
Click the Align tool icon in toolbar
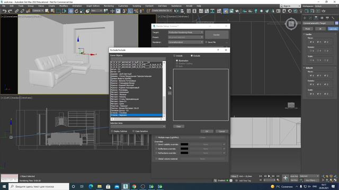[x=182, y=11]
